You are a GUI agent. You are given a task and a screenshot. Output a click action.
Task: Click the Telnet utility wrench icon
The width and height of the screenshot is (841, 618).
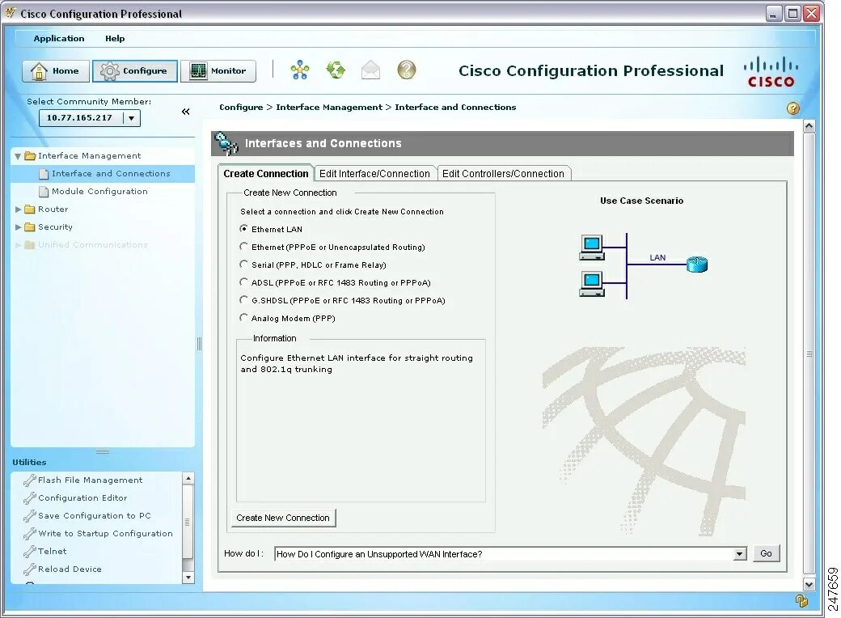point(29,551)
